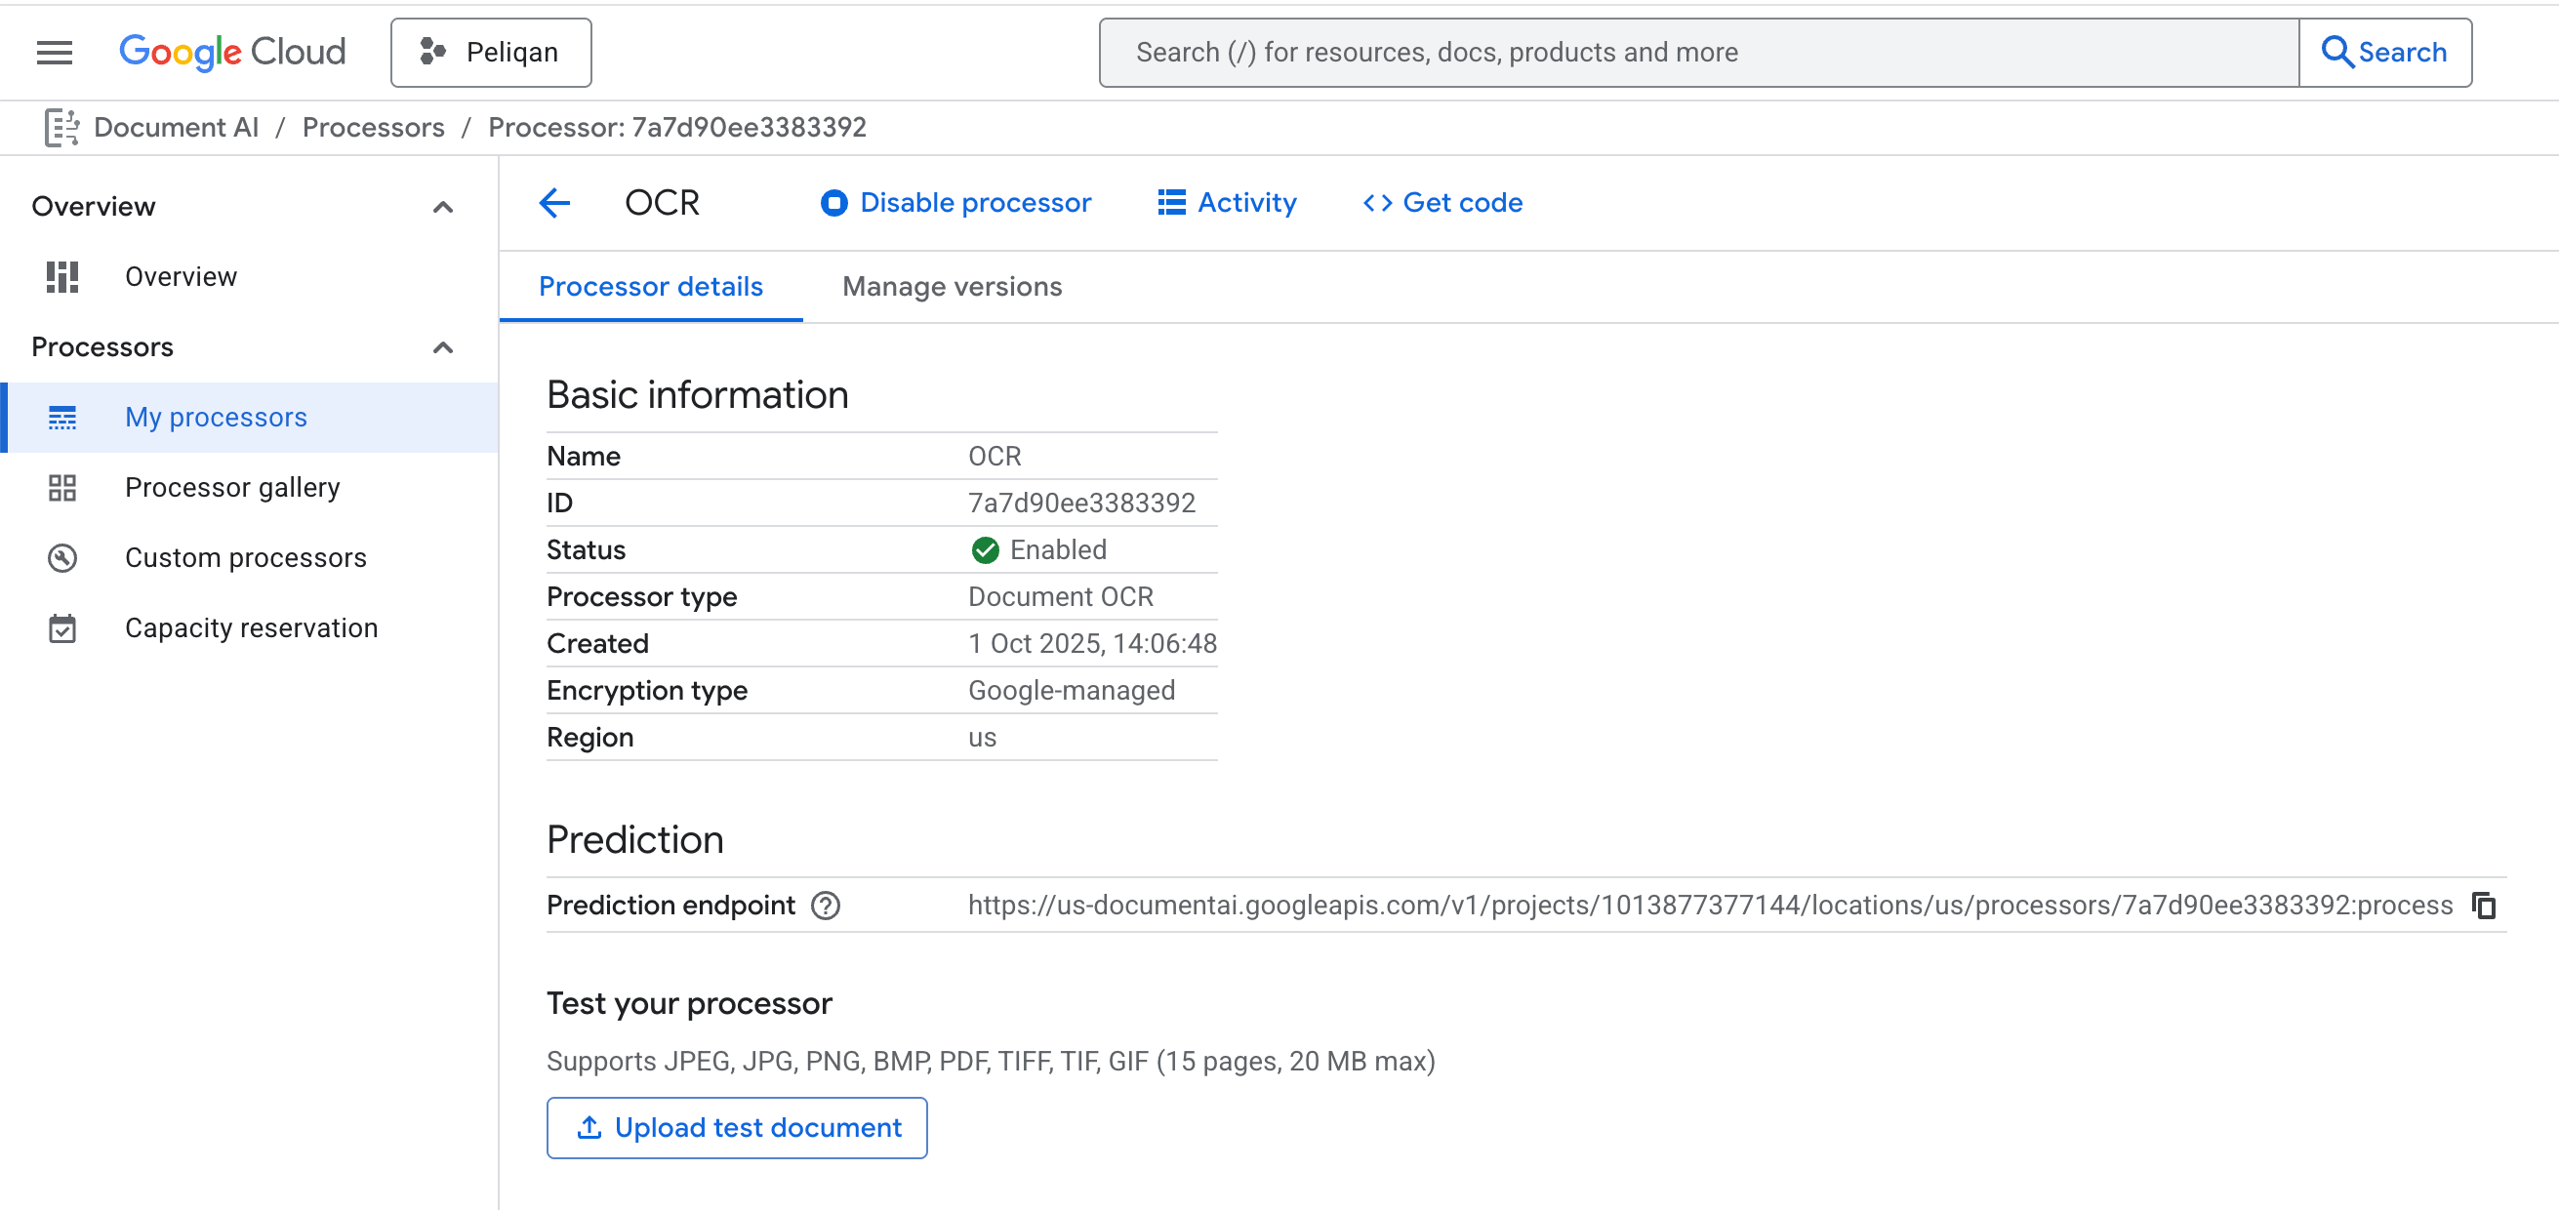This screenshot has height=1210, width=2559.
Task: Click the Capacity reservation calendar icon
Action: point(61,627)
